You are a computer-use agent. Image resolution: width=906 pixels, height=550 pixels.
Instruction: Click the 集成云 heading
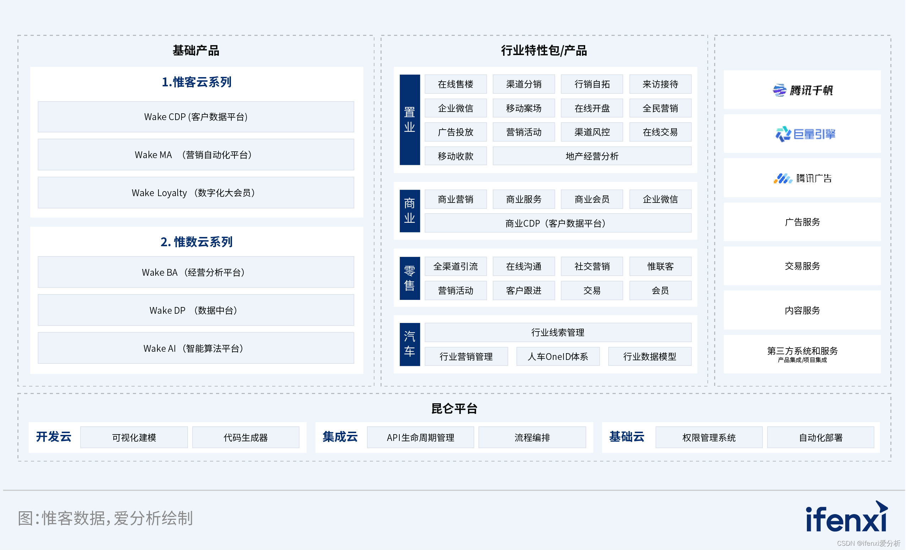pos(340,437)
